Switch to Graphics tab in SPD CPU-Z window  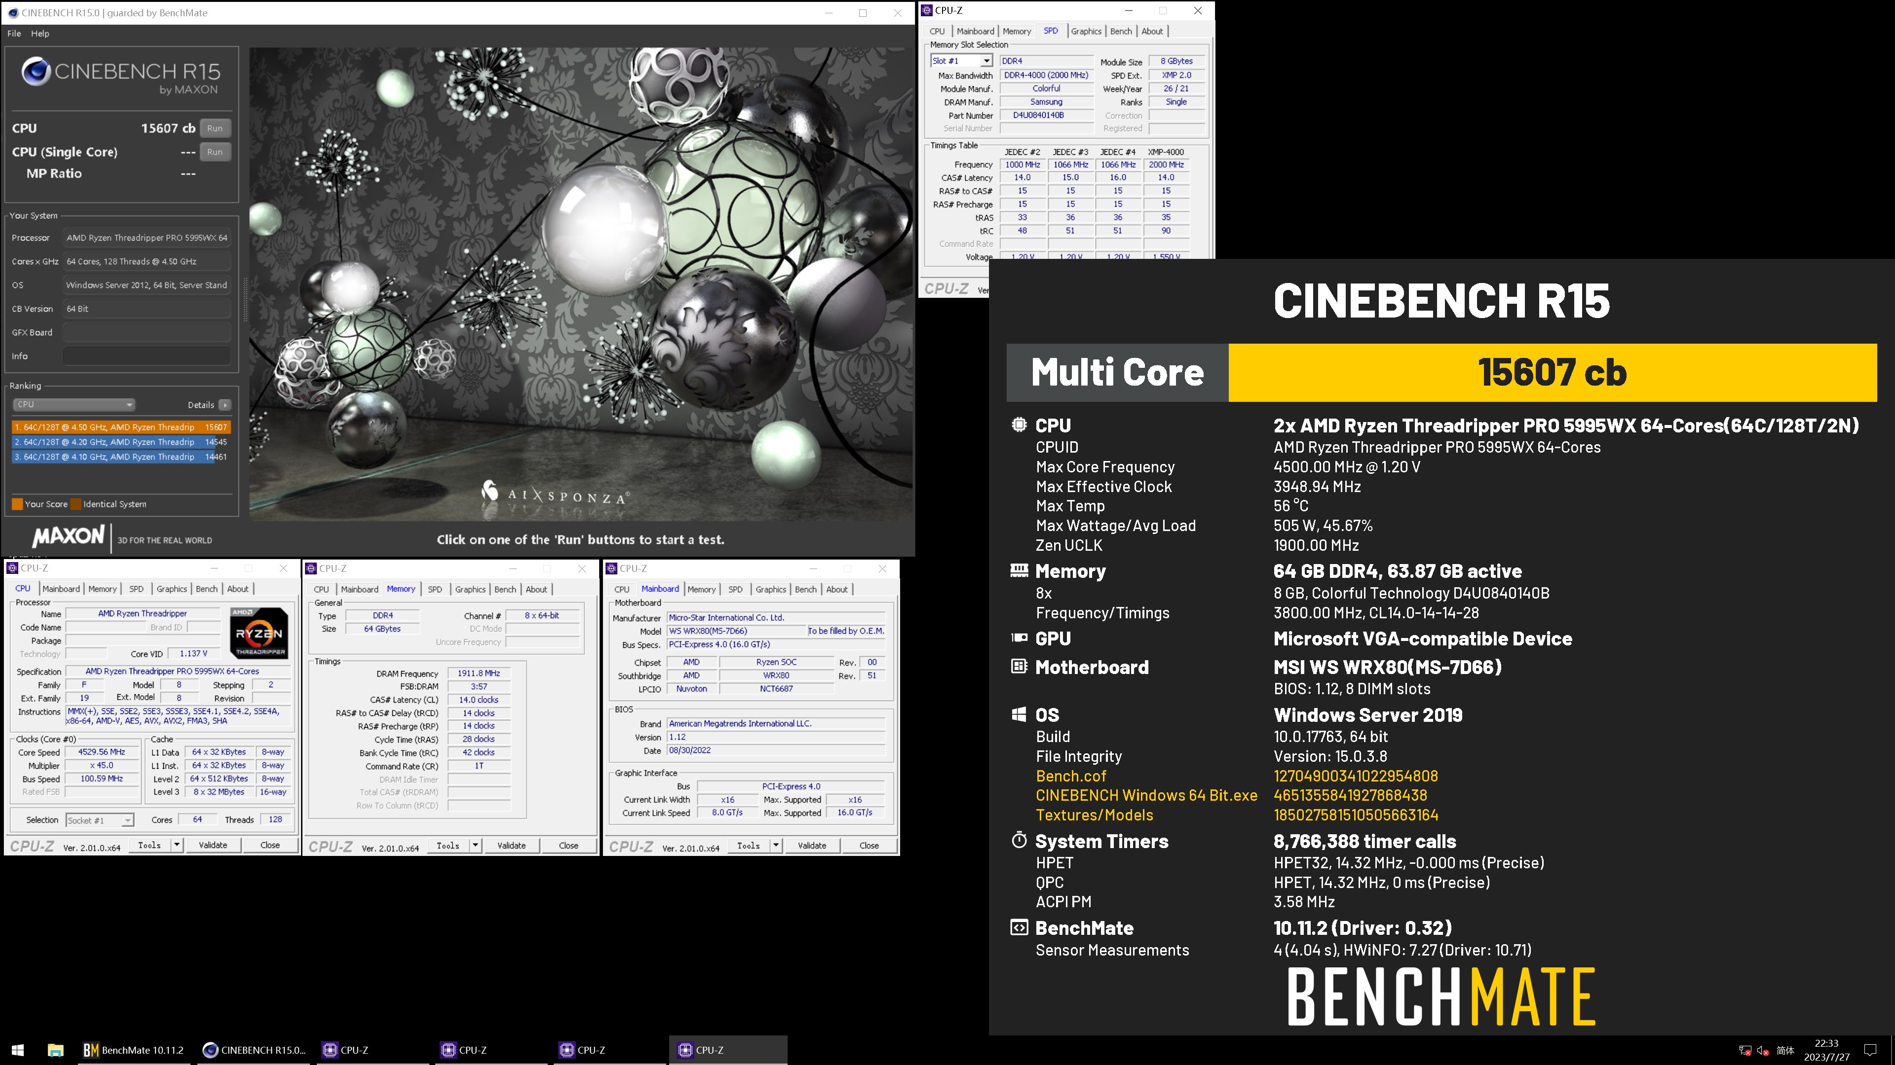click(1086, 31)
